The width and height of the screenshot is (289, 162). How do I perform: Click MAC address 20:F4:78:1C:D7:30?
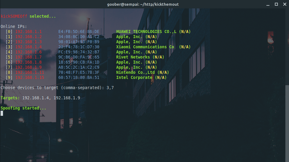tap(79, 47)
